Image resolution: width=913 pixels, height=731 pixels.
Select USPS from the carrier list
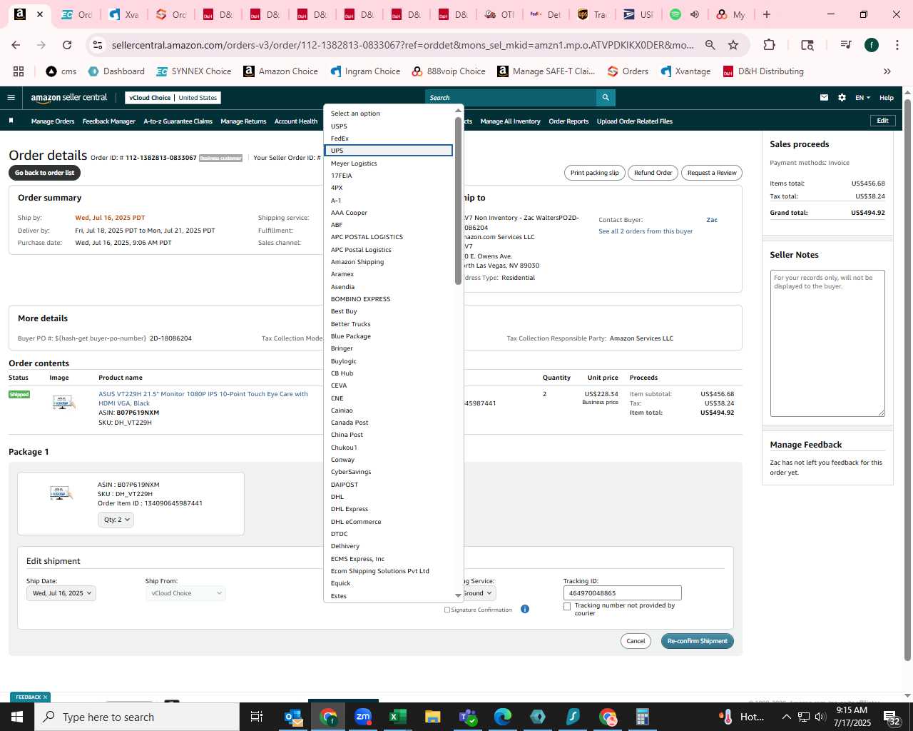coord(389,126)
